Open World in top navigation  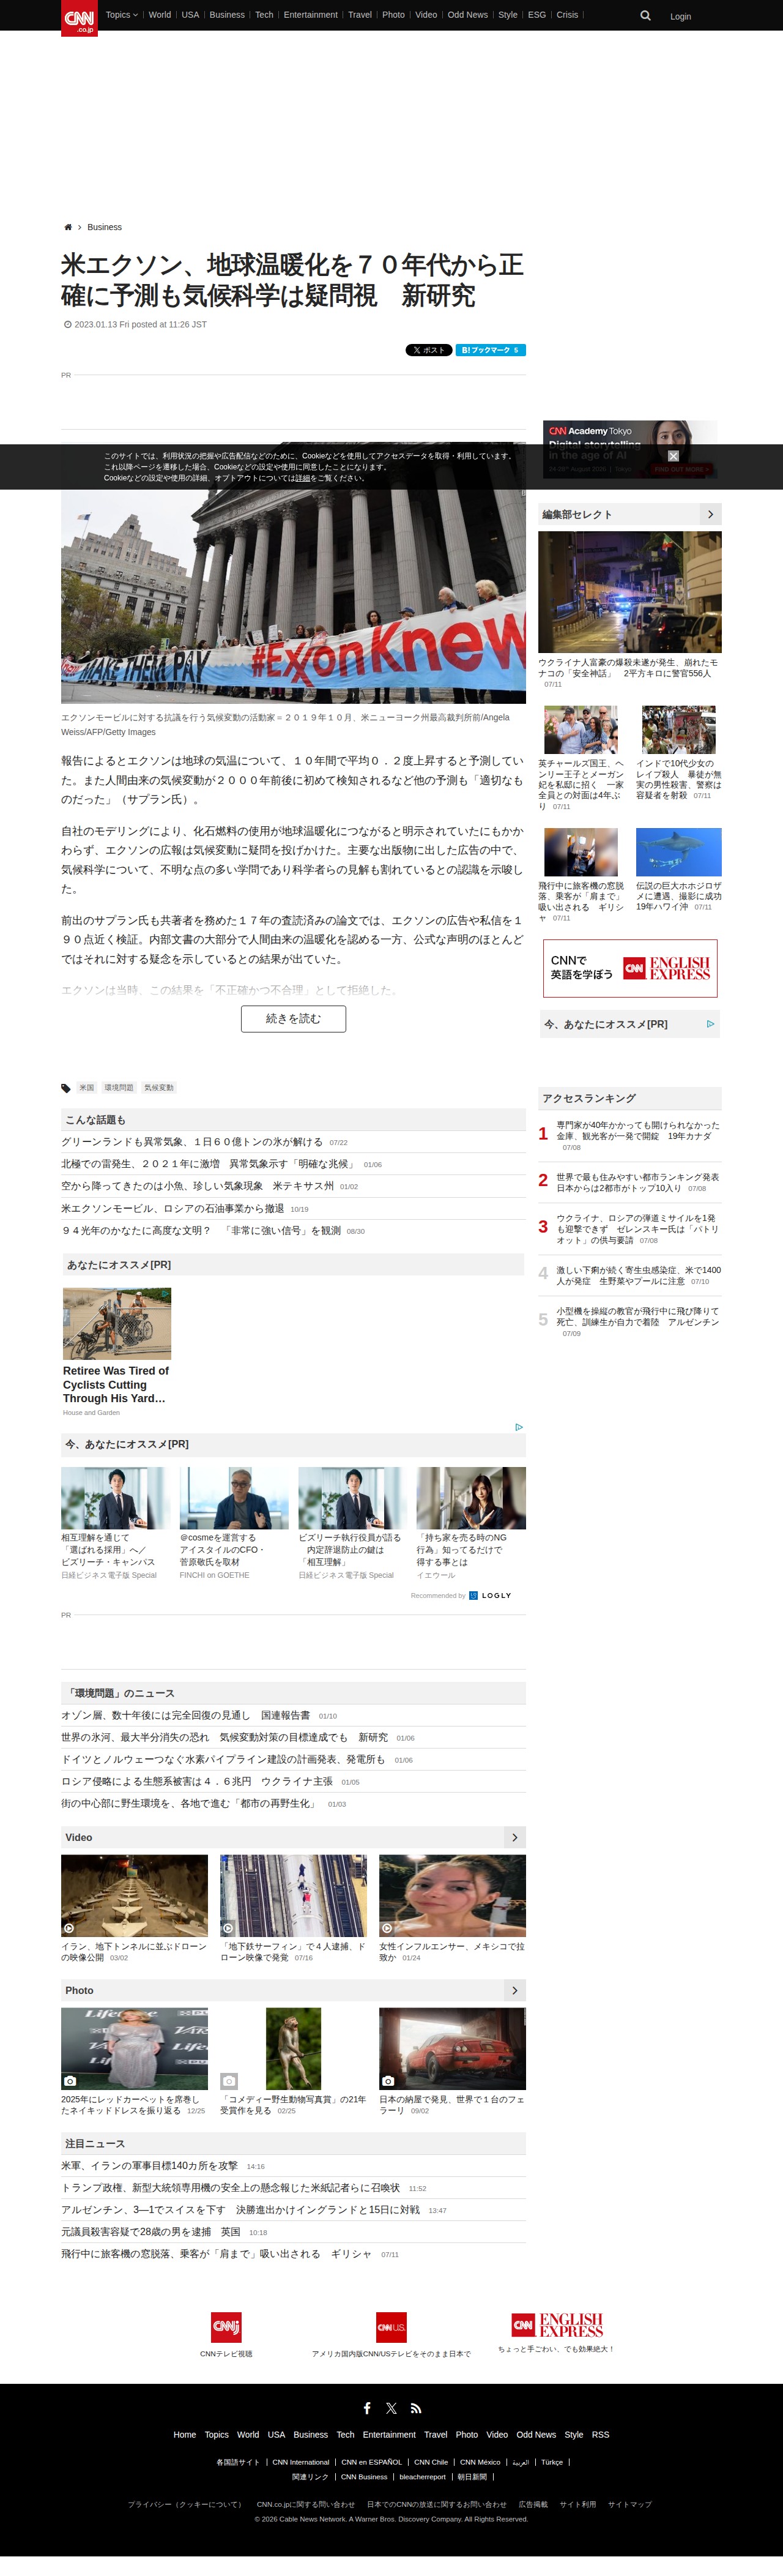tap(160, 15)
